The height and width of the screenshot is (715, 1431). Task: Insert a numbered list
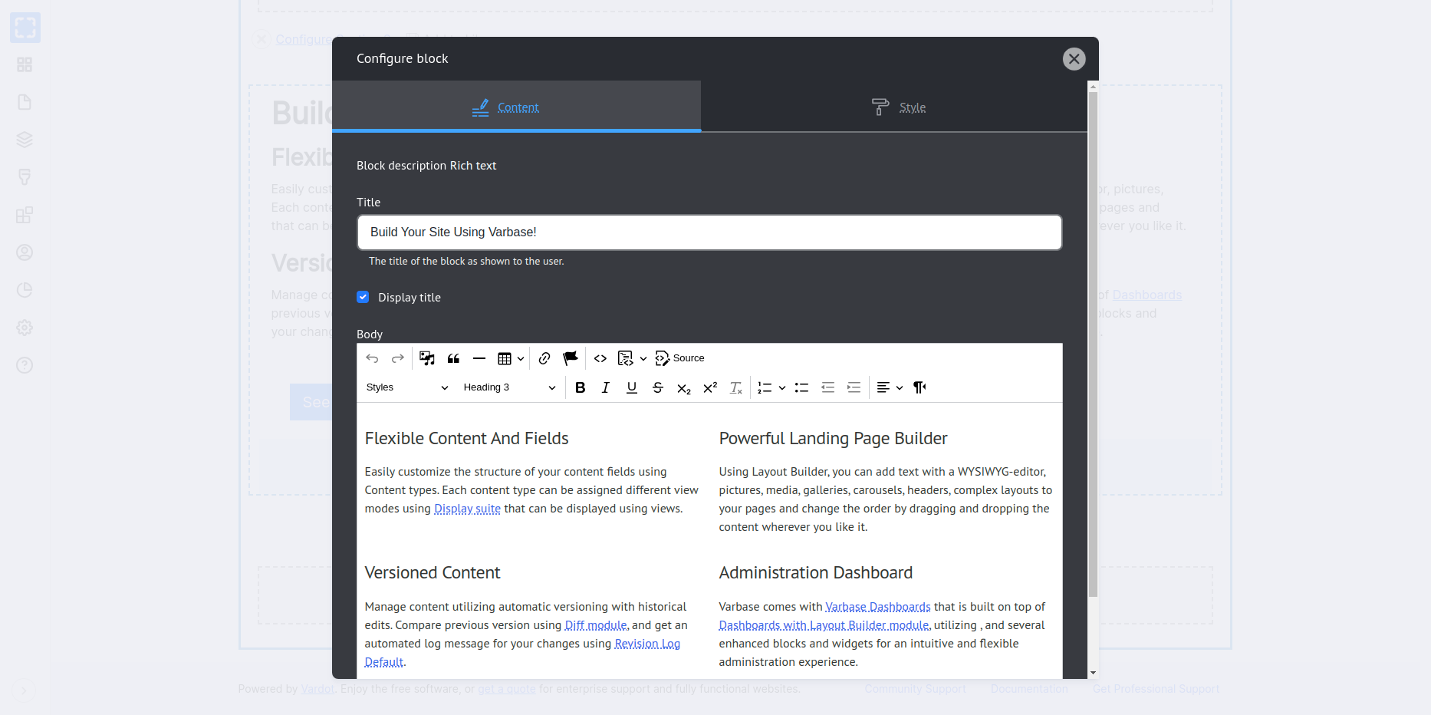click(765, 387)
